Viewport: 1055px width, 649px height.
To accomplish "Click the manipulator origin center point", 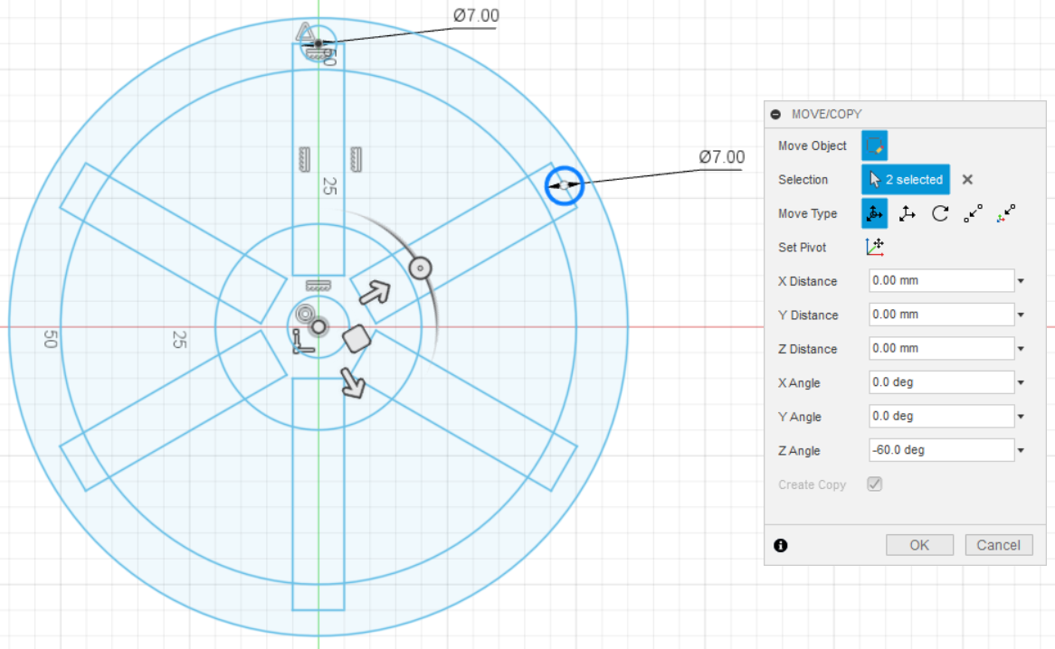I will click(318, 327).
